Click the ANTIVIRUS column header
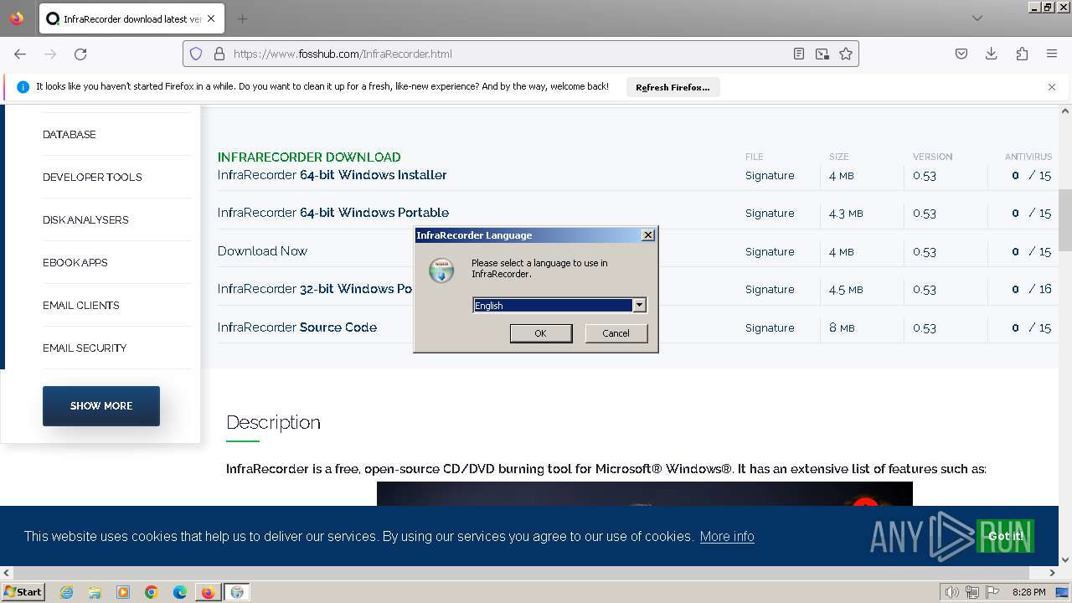Viewport: 1072px width, 603px height. [x=1028, y=157]
